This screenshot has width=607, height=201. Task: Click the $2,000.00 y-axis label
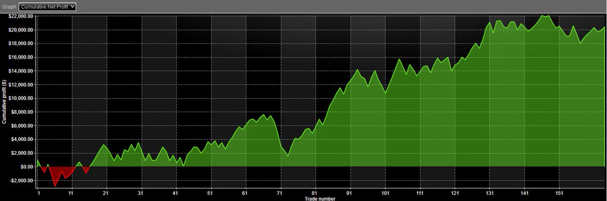23,153
